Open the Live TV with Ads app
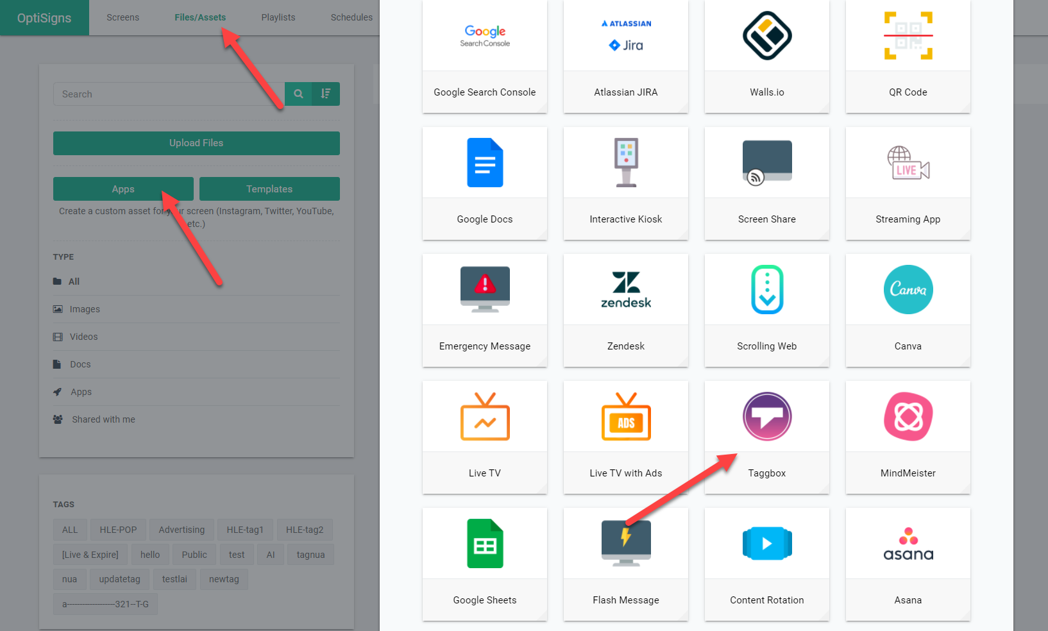Image resolution: width=1048 pixels, height=631 pixels. pos(625,437)
